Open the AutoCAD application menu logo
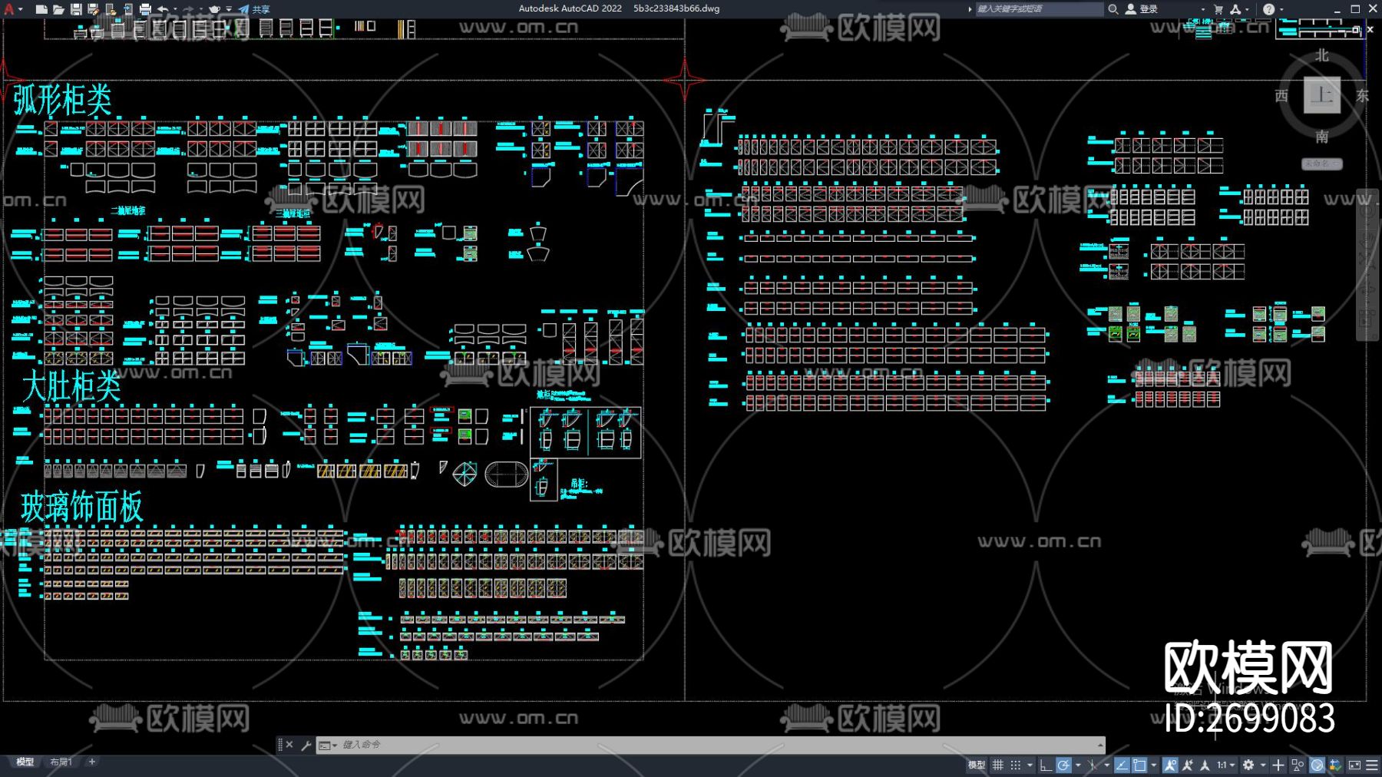Image resolution: width=1382 pixels, height=777 pixels. point(9,9)
